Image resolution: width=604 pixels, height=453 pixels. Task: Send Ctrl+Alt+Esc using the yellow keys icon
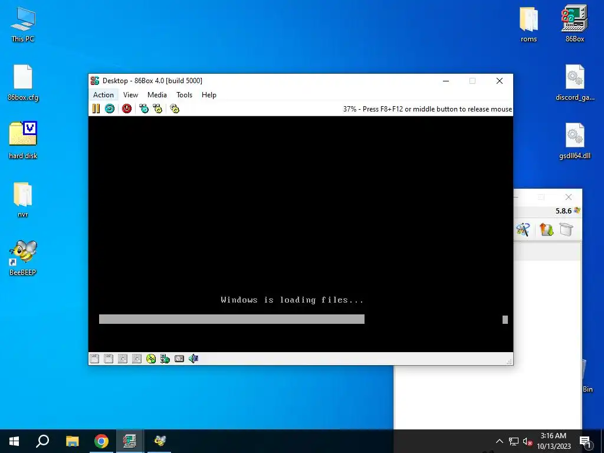pyautogui.click(x=157, y=109)
